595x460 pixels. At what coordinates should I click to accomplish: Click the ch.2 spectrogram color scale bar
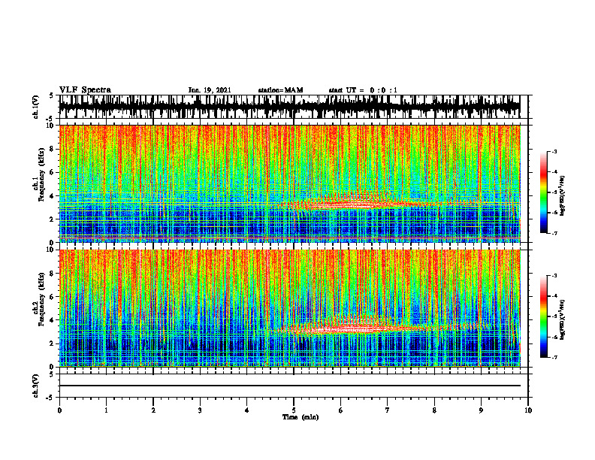tap(543, 316)
